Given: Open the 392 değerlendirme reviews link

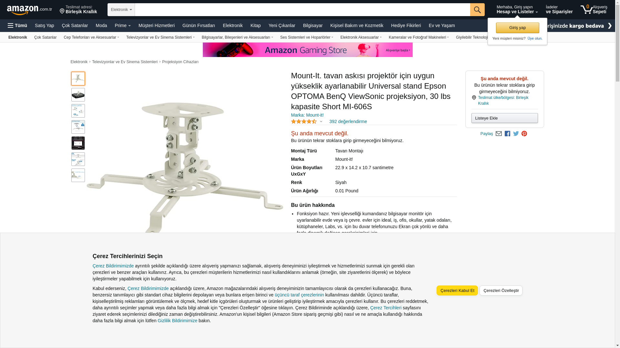Looking at the screenshot, I should tap(348, 121).
